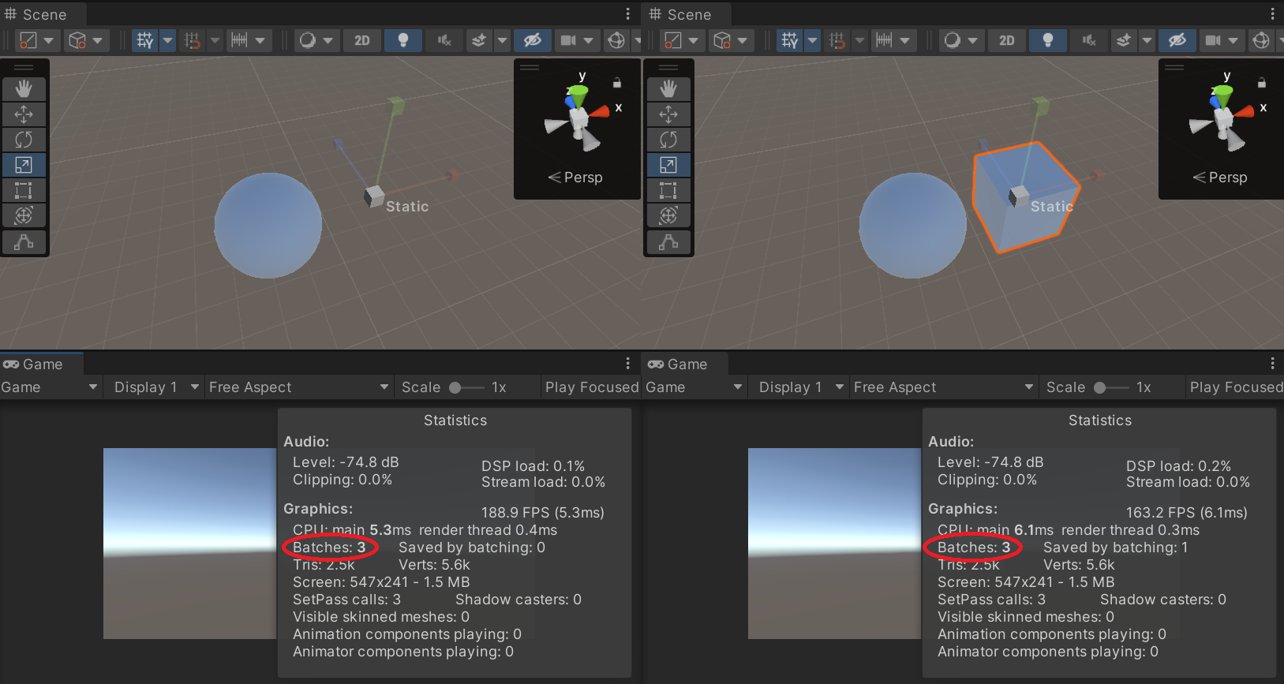The image size is (1284, 684).
Task: Toggle scene lighting in right Scene view
Action: (1048, 40)
